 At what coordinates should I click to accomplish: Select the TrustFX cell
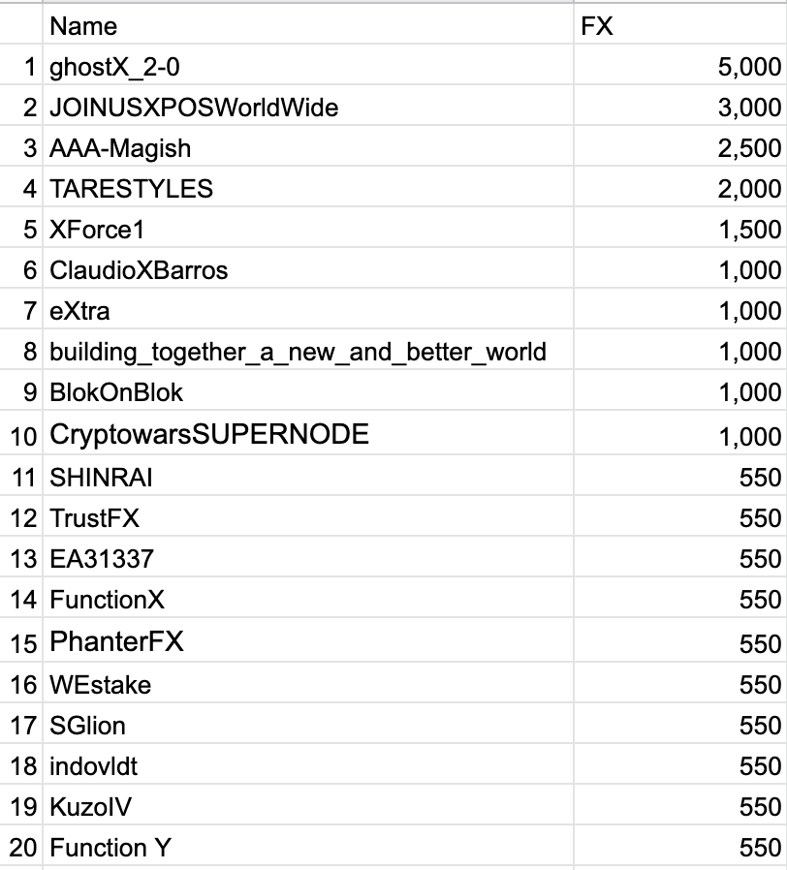point(308,516)
